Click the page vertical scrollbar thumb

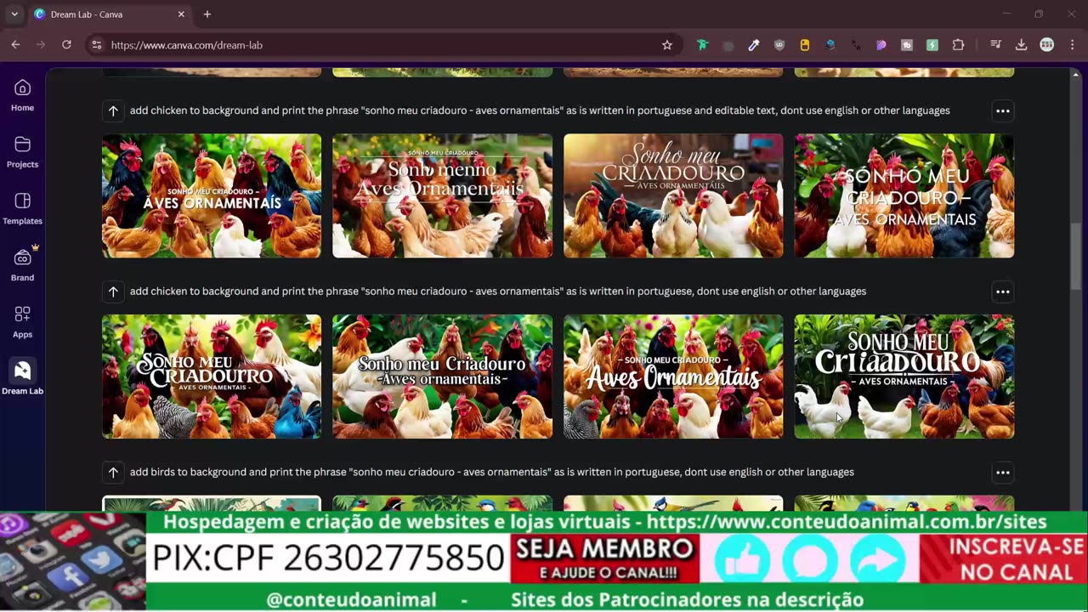(1077, 255)
